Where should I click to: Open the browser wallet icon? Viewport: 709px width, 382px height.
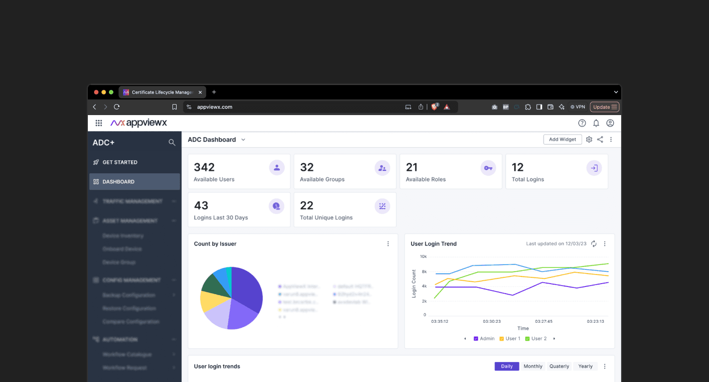coord(550,107)
